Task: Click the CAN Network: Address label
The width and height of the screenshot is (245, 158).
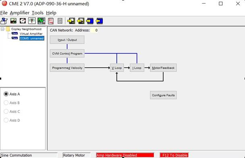Action: (x=70, y=30)
